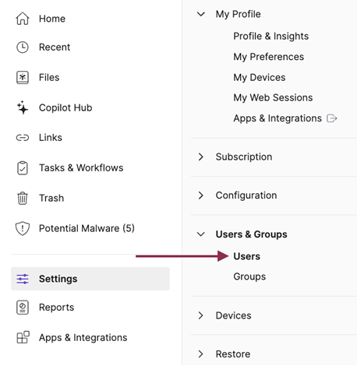This screenshot has height=366, width=357.
Task: Click the Recent clock icon
Action: coord(23,48)
